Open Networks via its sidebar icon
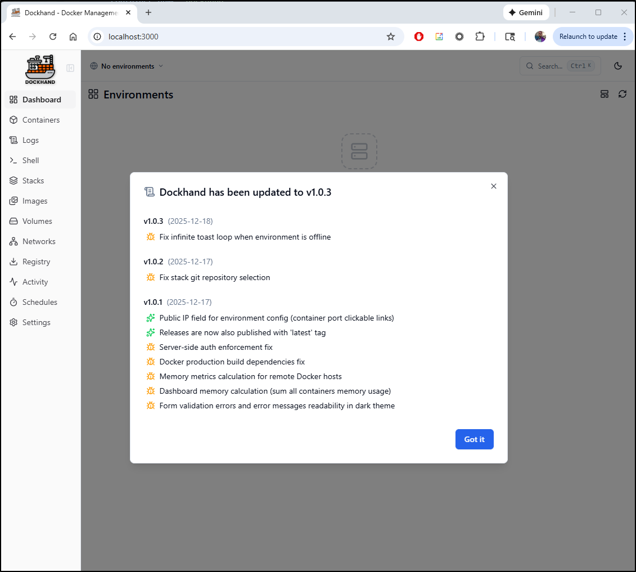636x572 pixels. (x=13, y=241)
